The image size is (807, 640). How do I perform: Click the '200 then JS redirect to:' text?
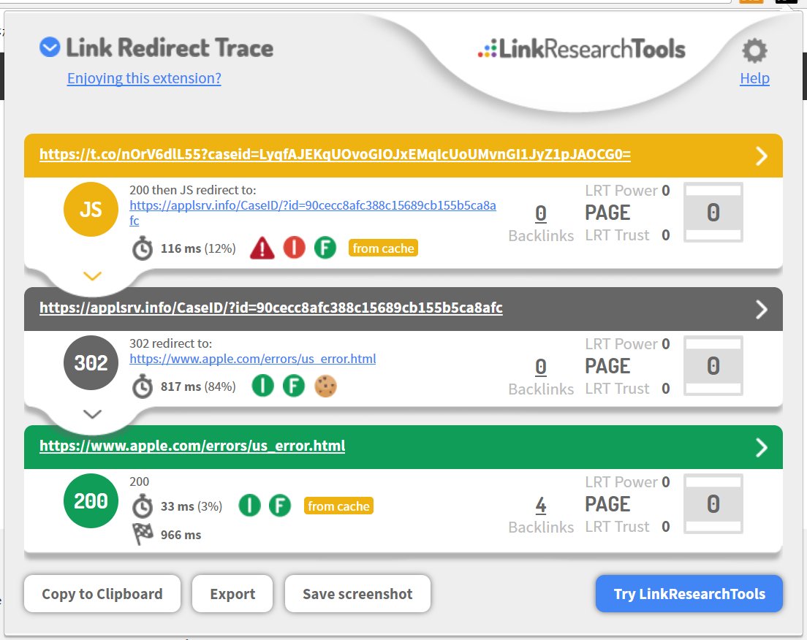pos(192,190)
